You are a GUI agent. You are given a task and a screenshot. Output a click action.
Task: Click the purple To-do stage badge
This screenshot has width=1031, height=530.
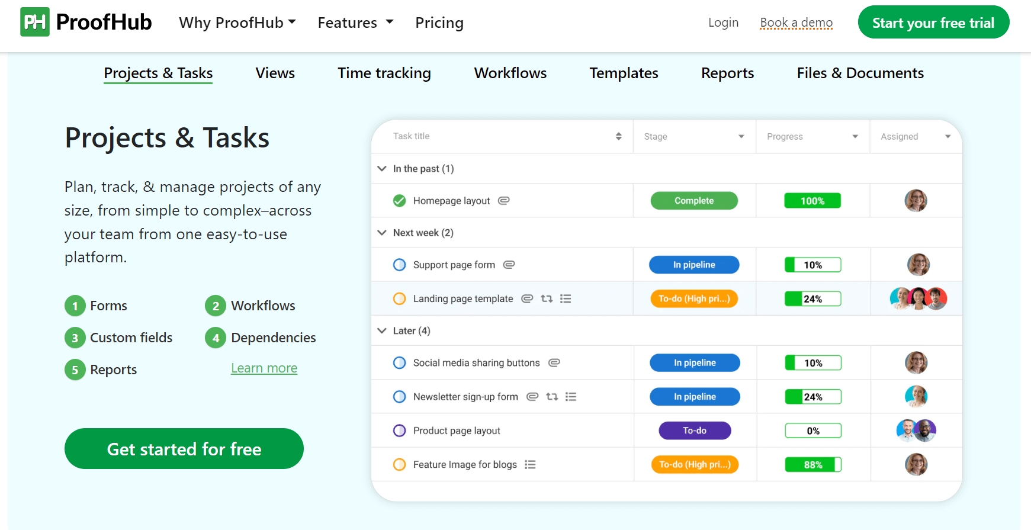(695, 431)
